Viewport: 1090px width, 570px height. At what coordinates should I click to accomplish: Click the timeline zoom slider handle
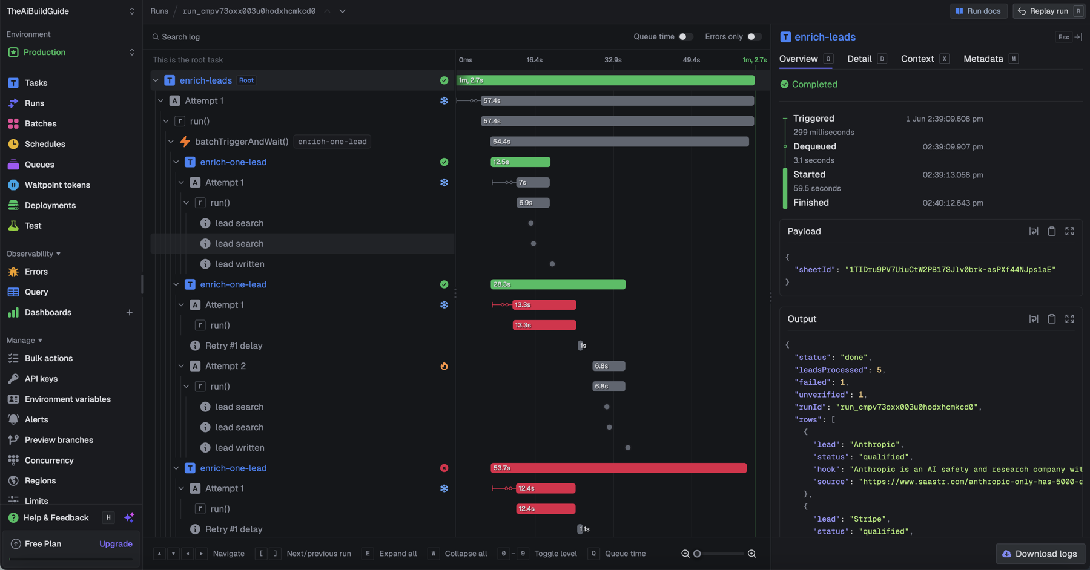(x=697, y=554)
